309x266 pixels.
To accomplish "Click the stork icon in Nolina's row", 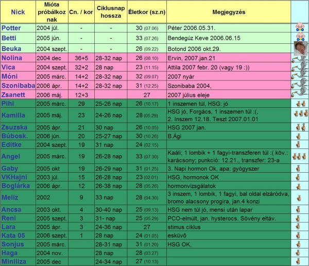I will pos(299,58).
